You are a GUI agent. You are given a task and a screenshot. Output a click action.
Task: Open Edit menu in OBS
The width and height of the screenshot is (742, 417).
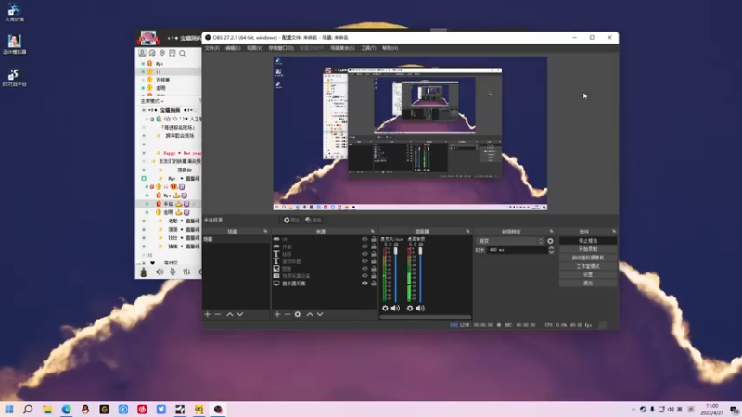pos(233,48)
